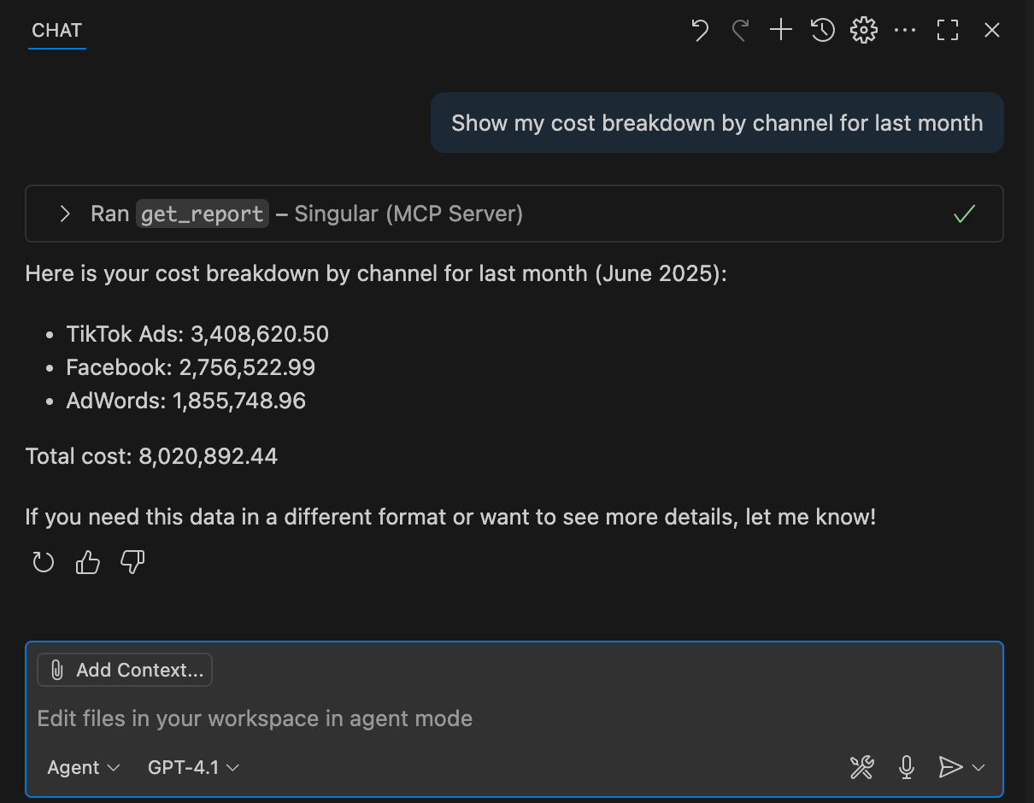Open Copilot chat settings gear
1034x803 pixels.
tap(863, 29)
